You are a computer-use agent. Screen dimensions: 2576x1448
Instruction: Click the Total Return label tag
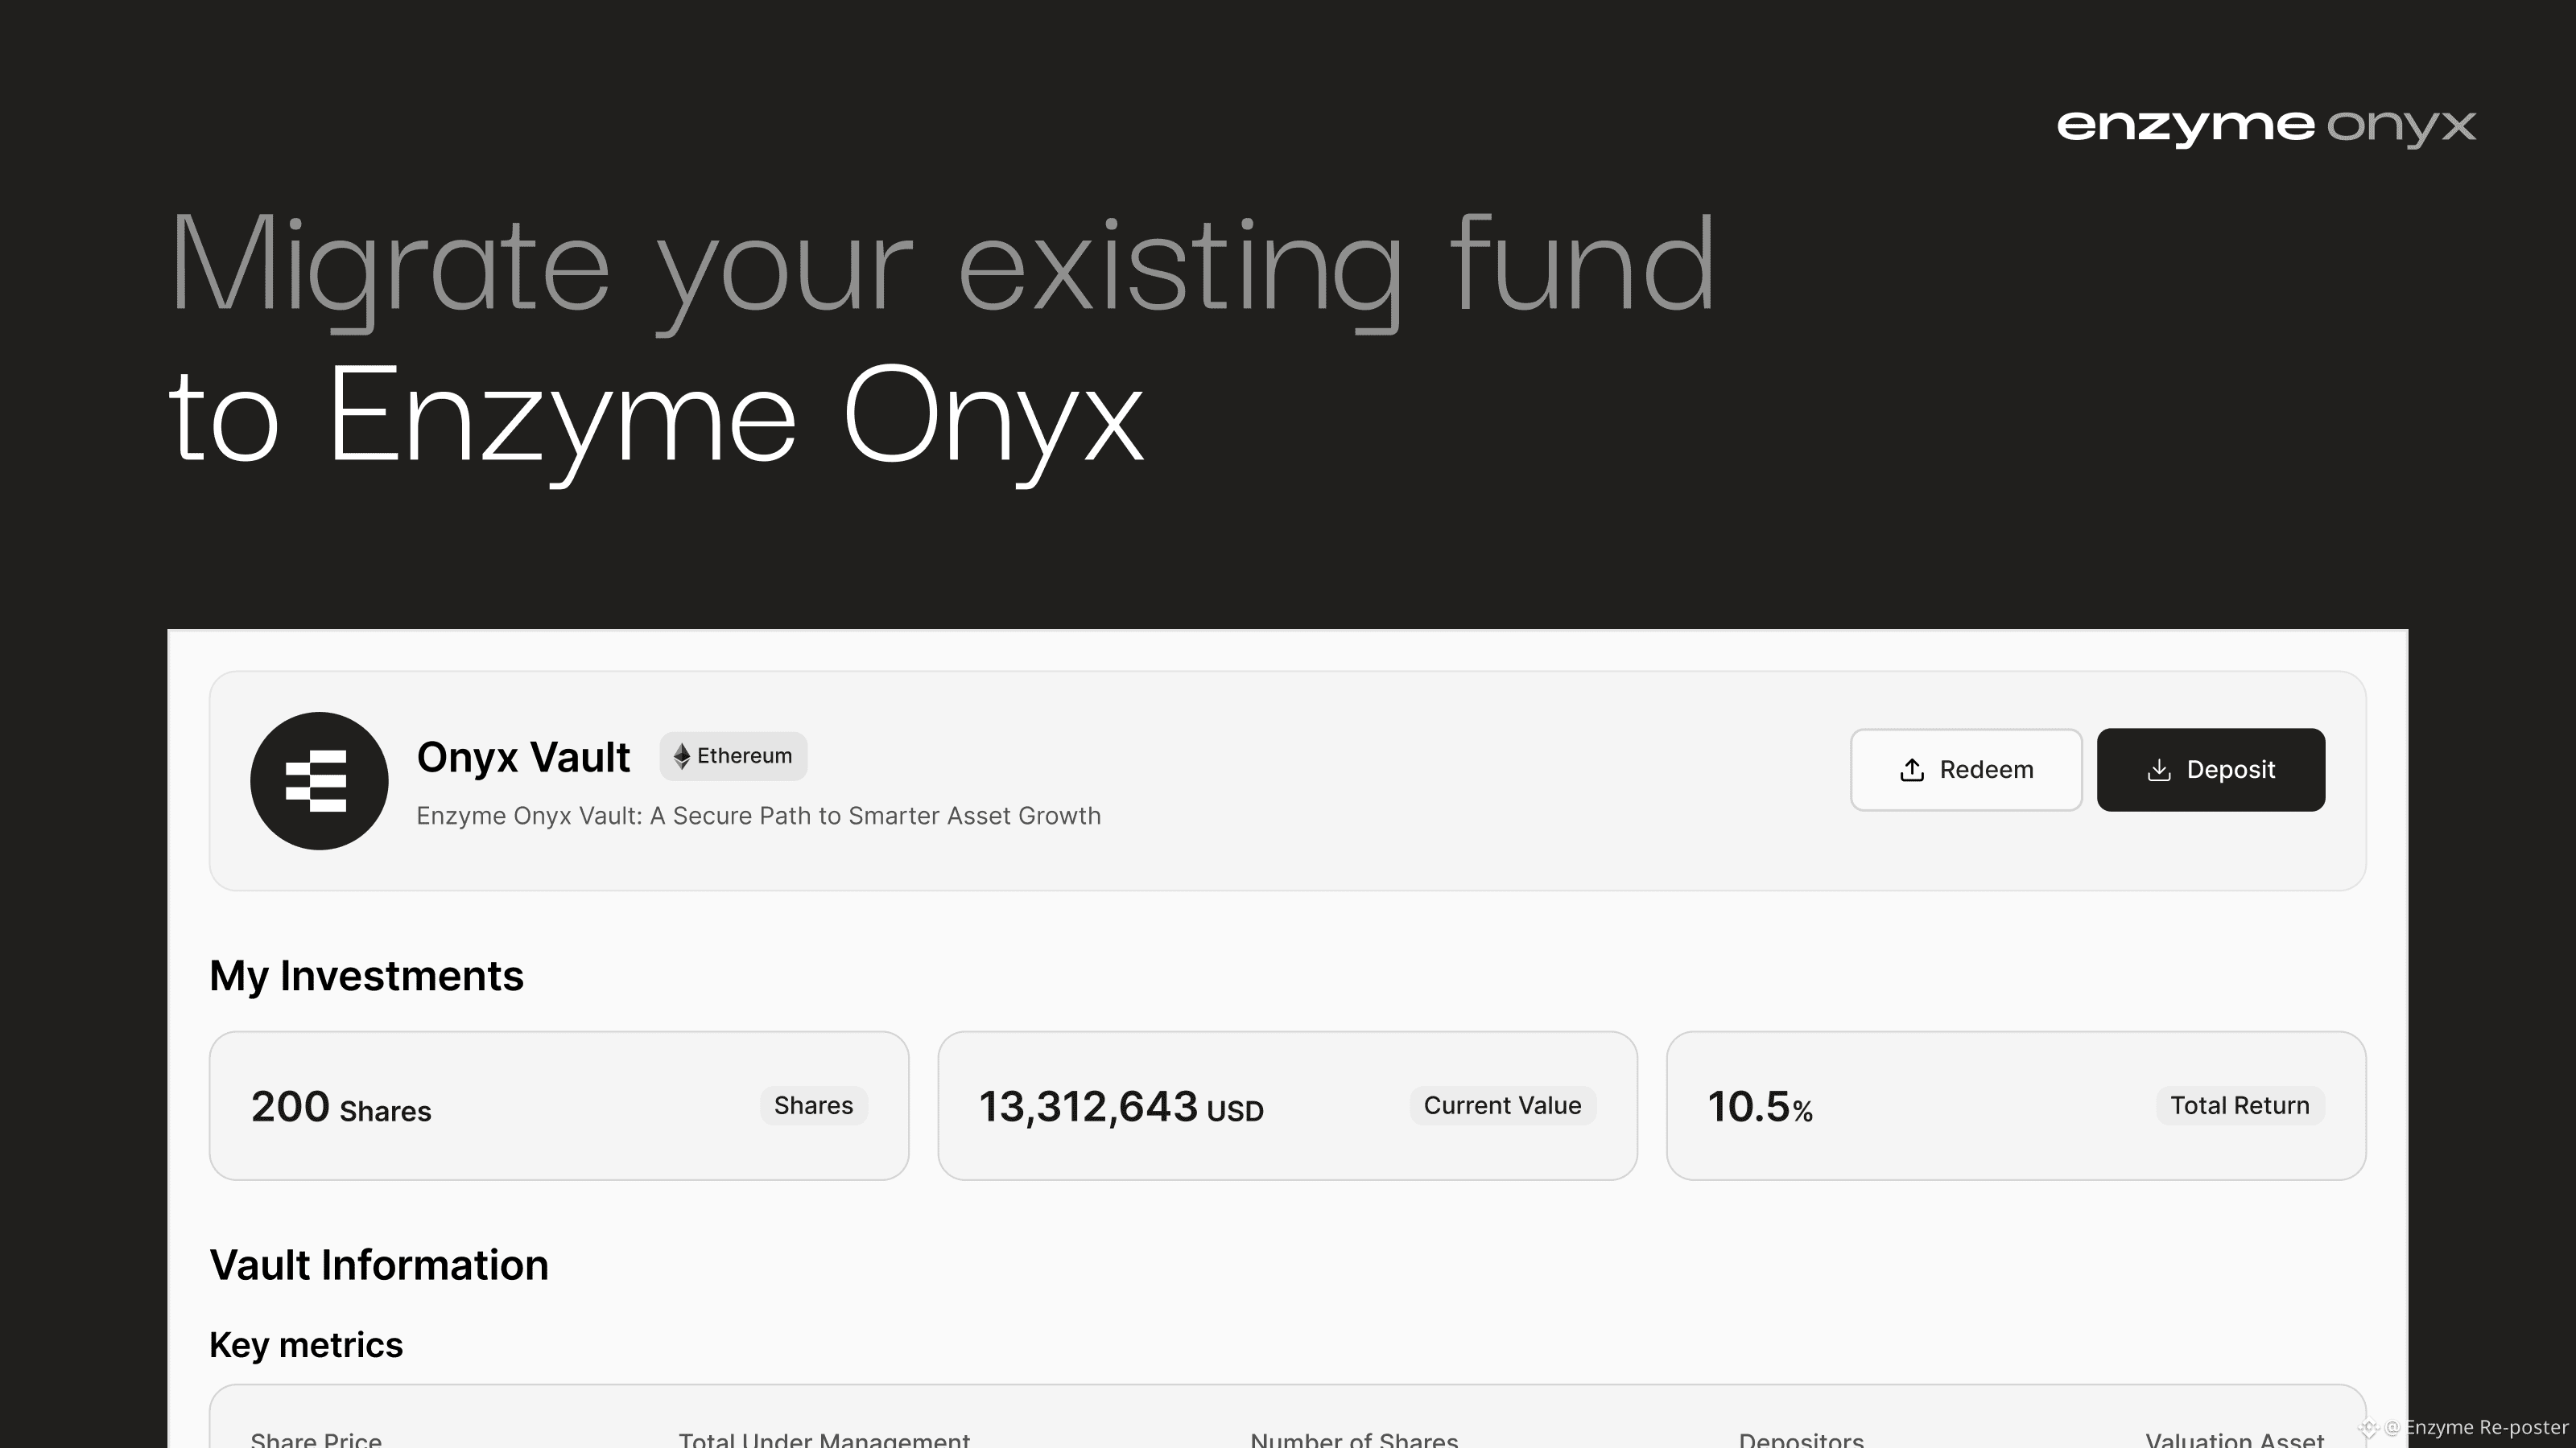pyautogui.click(x=2240, y=1105)
